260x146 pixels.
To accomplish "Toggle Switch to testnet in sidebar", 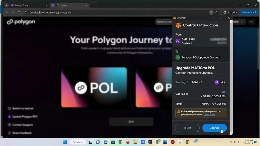I will [x=21, y=108].
